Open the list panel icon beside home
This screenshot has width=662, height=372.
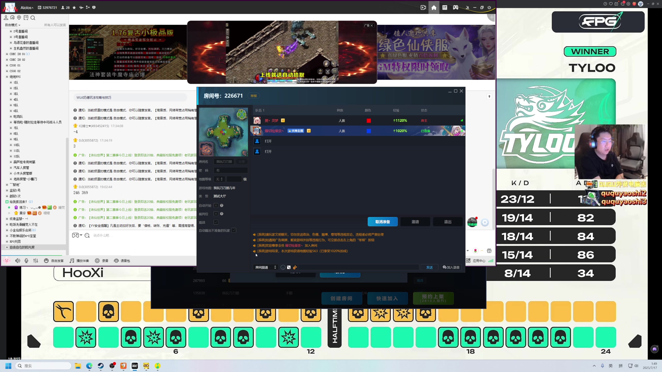pyautogui.click(x=445, y=7)
